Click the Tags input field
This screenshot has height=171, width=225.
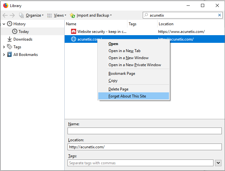coord(141,163)
